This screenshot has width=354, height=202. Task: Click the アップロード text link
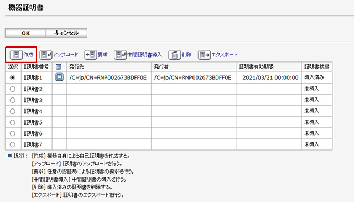point(65,55)
